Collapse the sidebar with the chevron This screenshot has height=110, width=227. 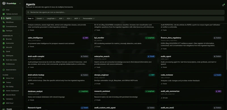tap(20, 3)
